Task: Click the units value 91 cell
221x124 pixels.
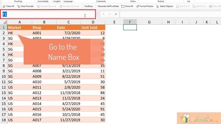Action: (93, 109)
